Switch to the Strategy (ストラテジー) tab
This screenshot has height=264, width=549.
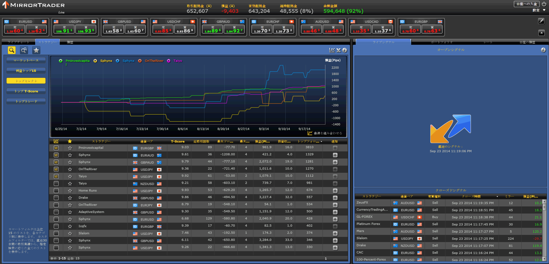(x=47, y=42)
